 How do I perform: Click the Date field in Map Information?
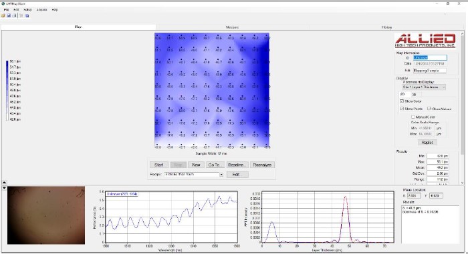[x=430, y=64]
